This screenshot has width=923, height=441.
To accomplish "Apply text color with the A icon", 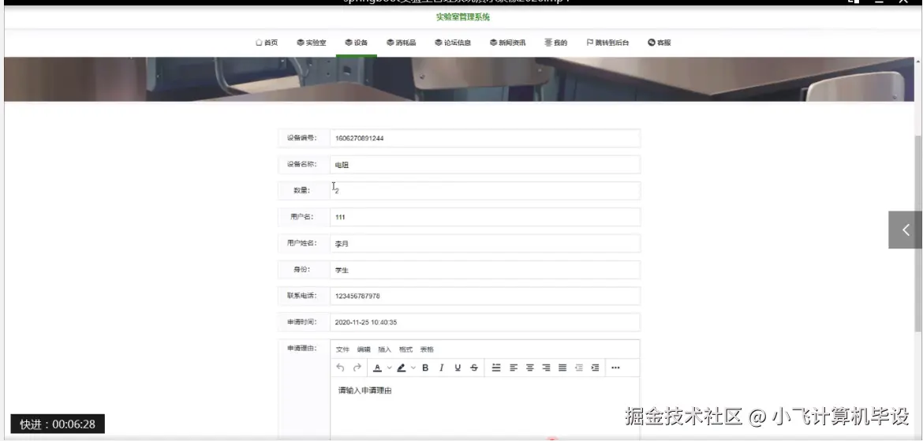I will coord(377,368).
